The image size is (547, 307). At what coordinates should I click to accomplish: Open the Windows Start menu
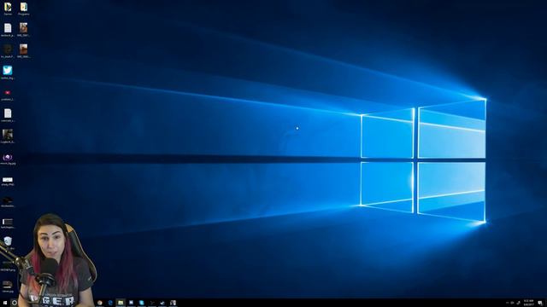[5, 303]
